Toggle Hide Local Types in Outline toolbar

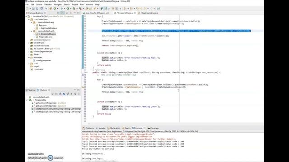[75, 94]
